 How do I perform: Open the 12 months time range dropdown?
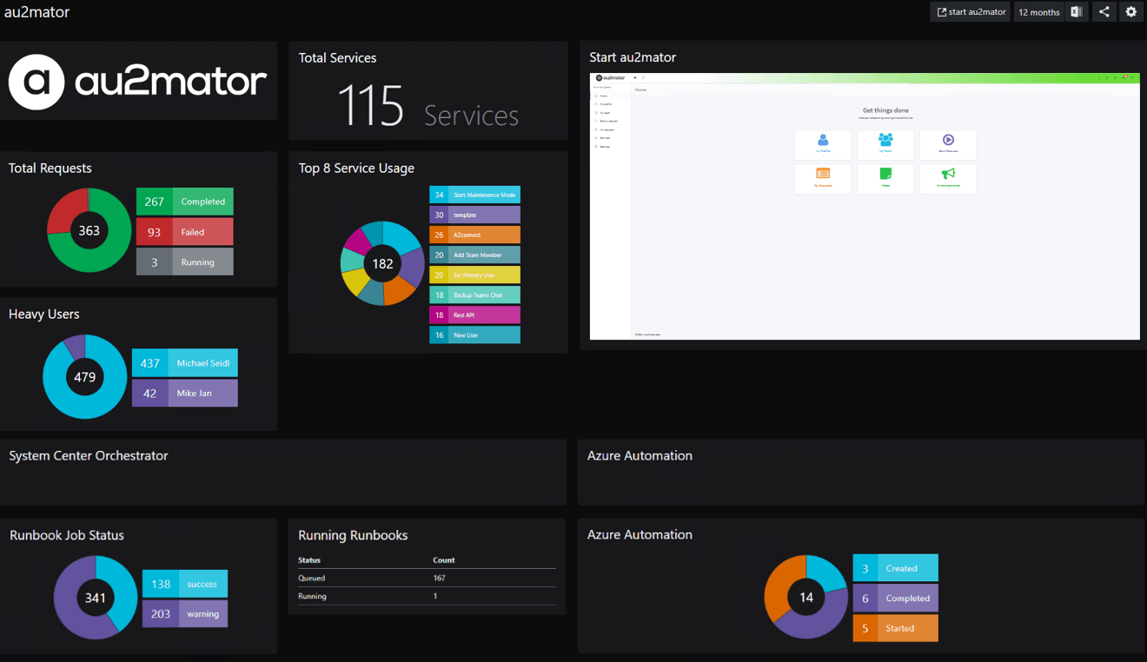pos(1038,12)
